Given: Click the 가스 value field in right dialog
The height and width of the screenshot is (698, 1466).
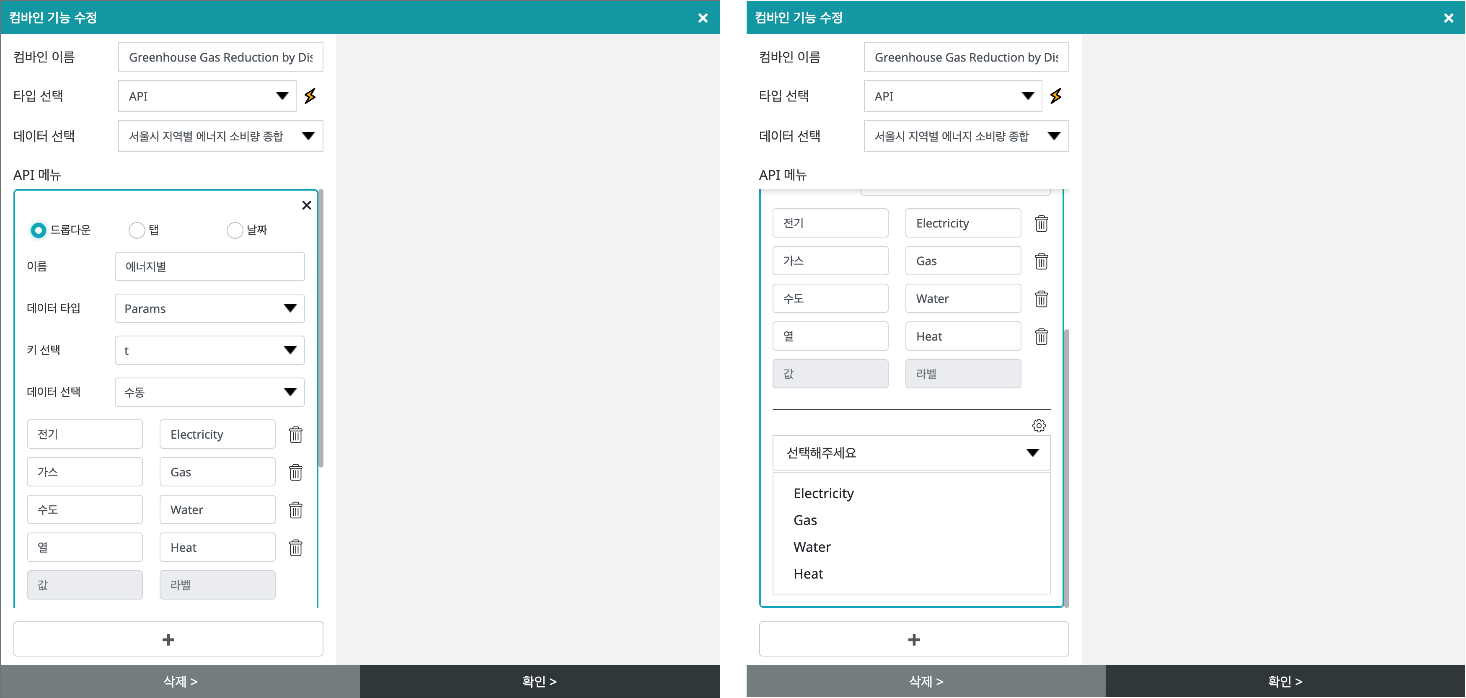Looking at the screenshot, I should point(830,261).
